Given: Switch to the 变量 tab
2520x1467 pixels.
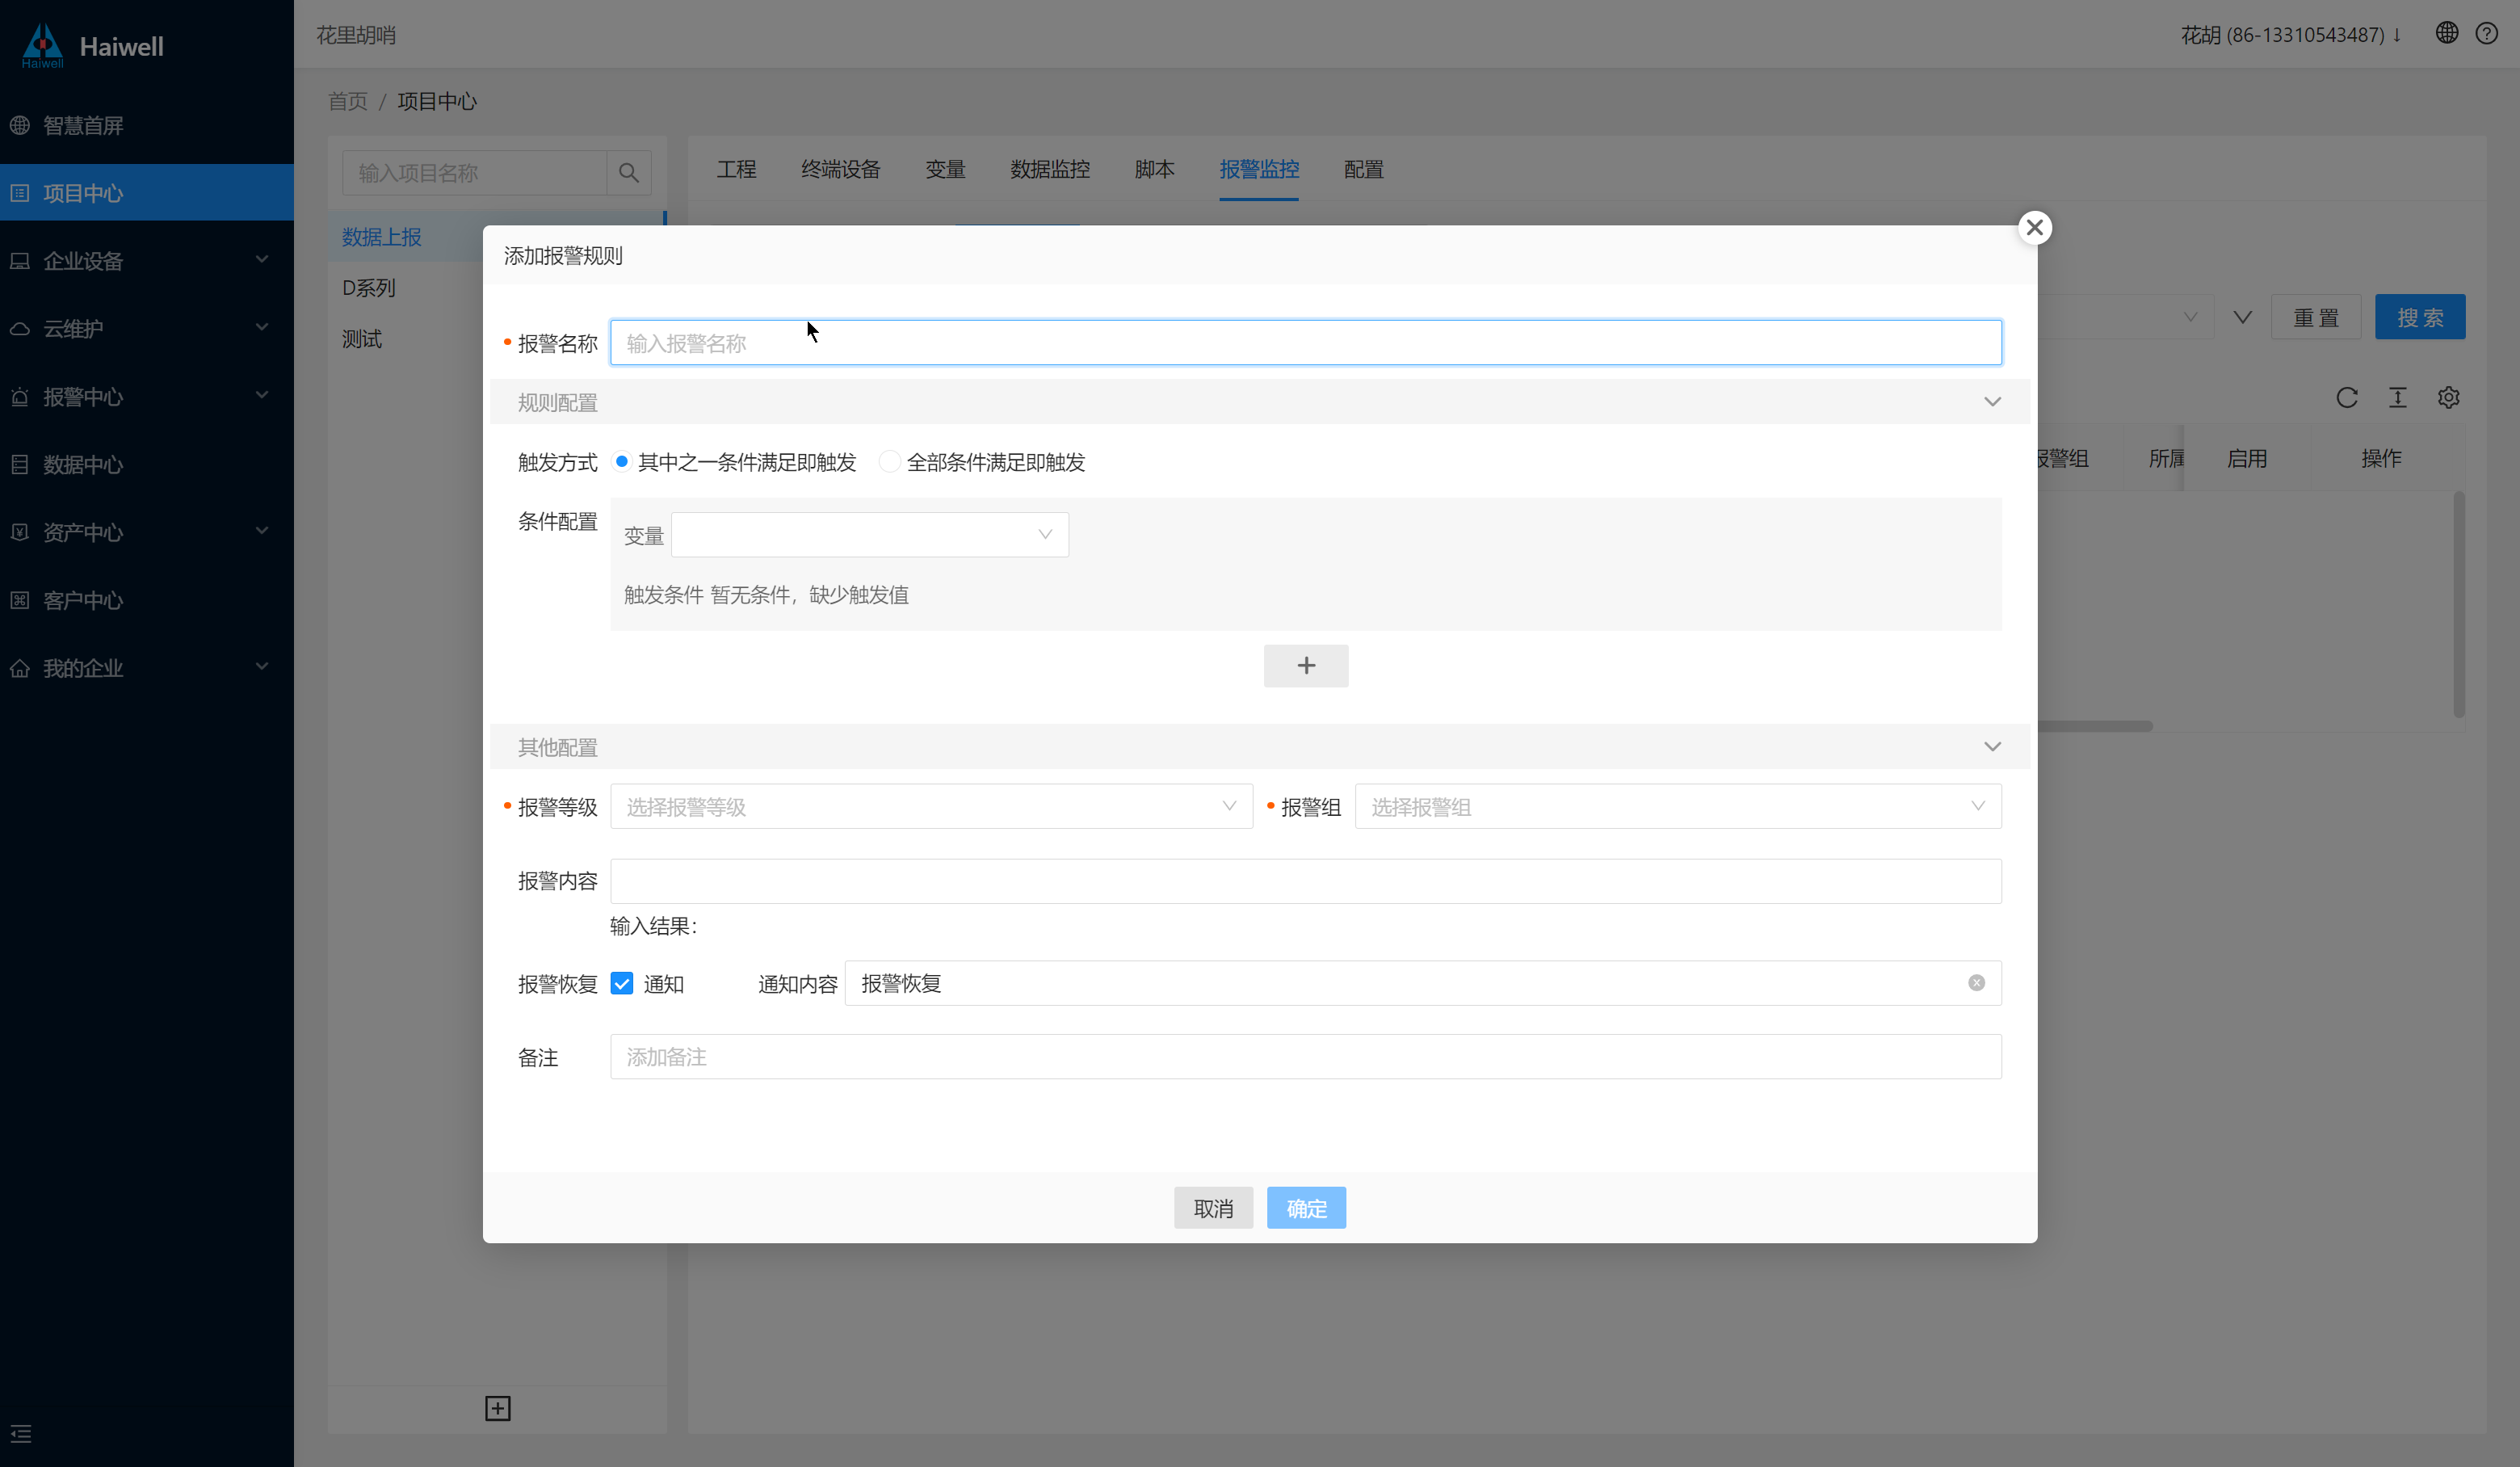Looking at the screenshot, I should click(946, 169).
